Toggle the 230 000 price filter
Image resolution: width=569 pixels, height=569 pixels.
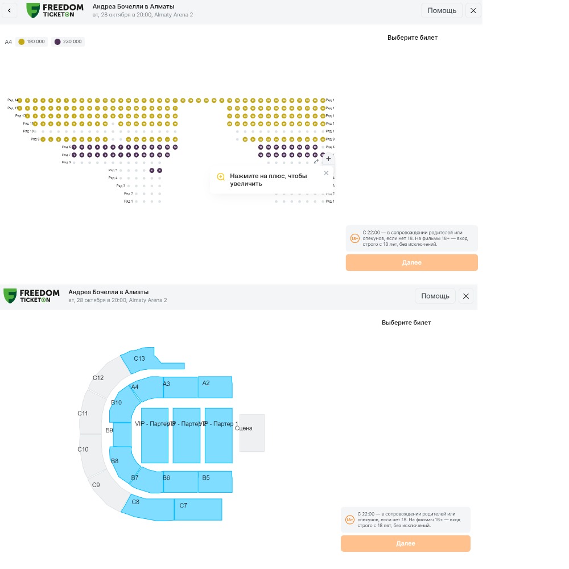(68, 42)
